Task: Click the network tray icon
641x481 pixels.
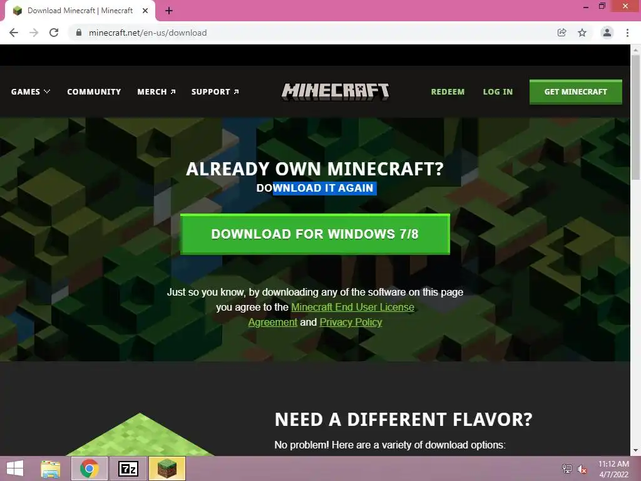Action: click(x=567, y=468)
